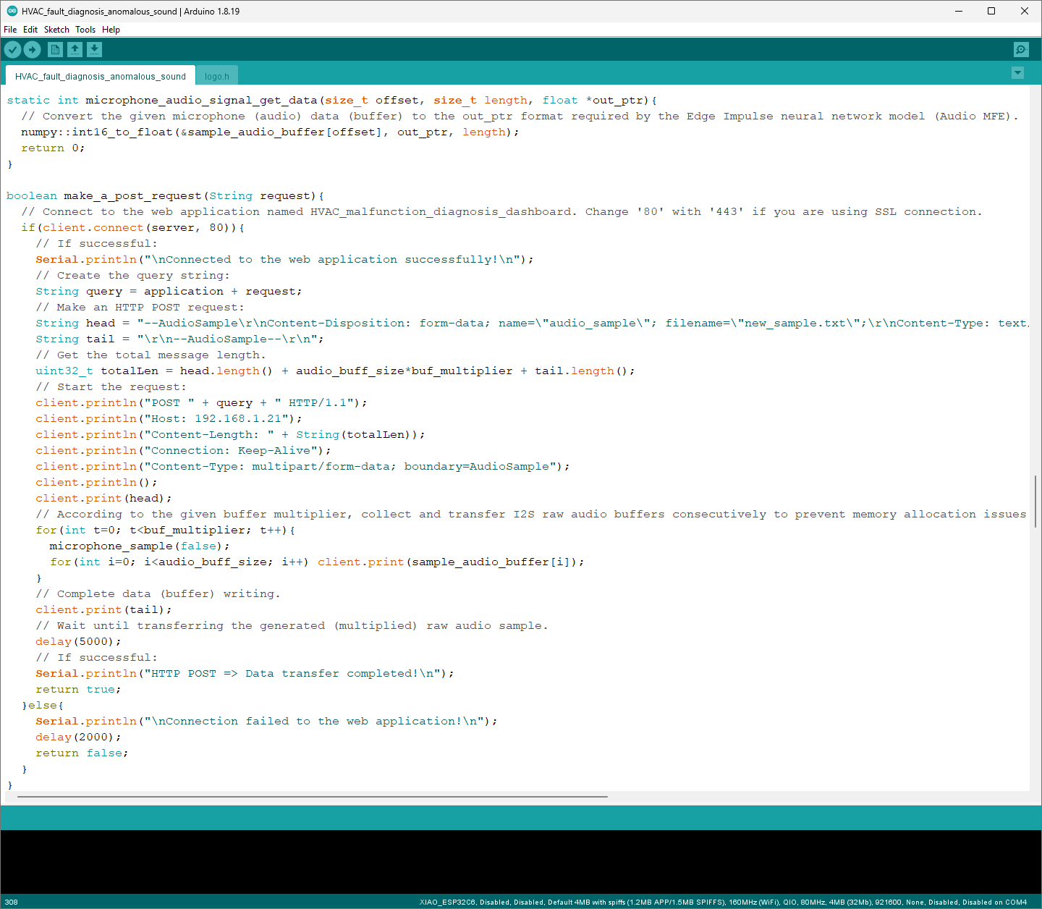This screenshot has width=1042, height=909.
Task: Click inside the black console output area
Action: click(521, 861)
